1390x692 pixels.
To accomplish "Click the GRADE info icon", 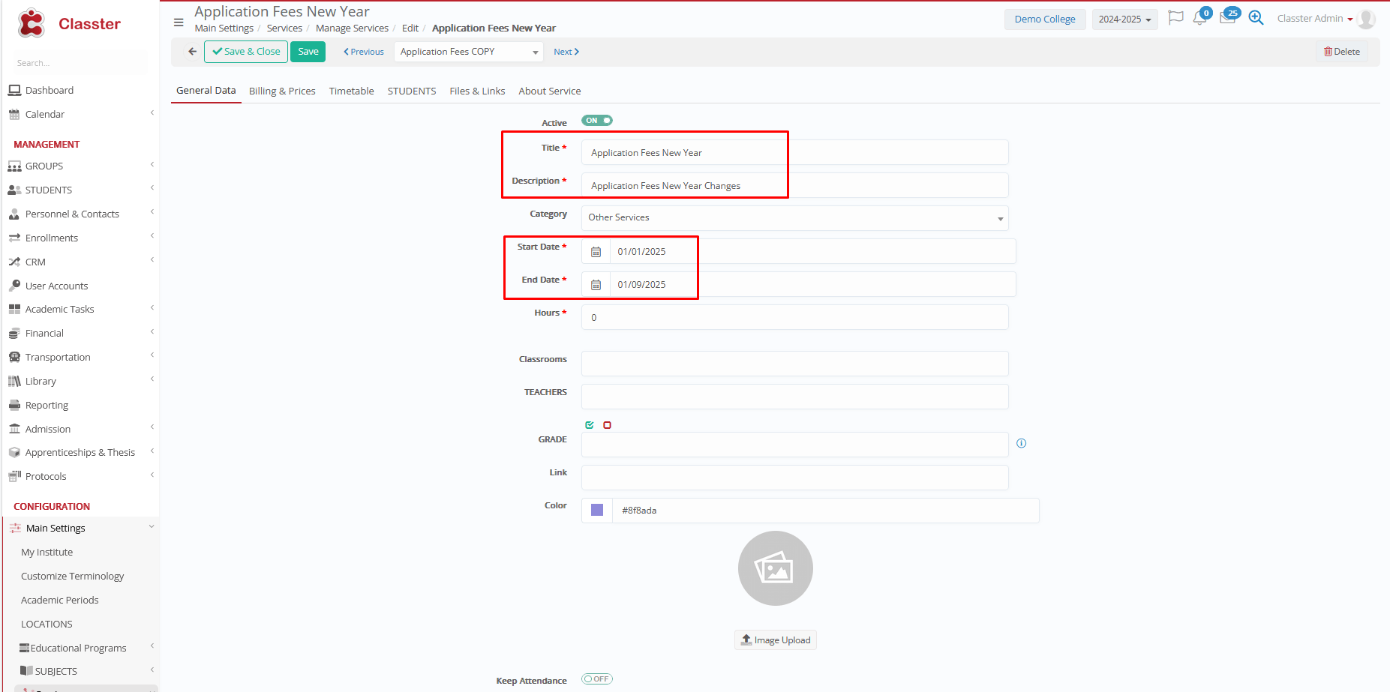I will click(x=1021, y=444).
